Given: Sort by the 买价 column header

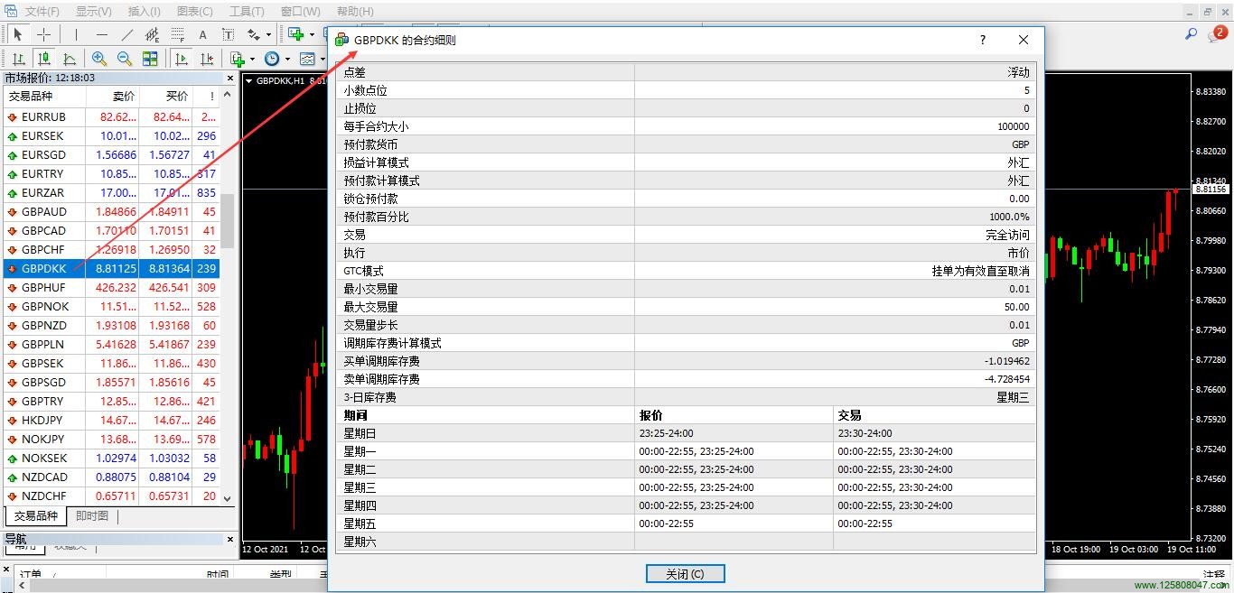Looking at the screenshot, I should (x=165, y=96).
